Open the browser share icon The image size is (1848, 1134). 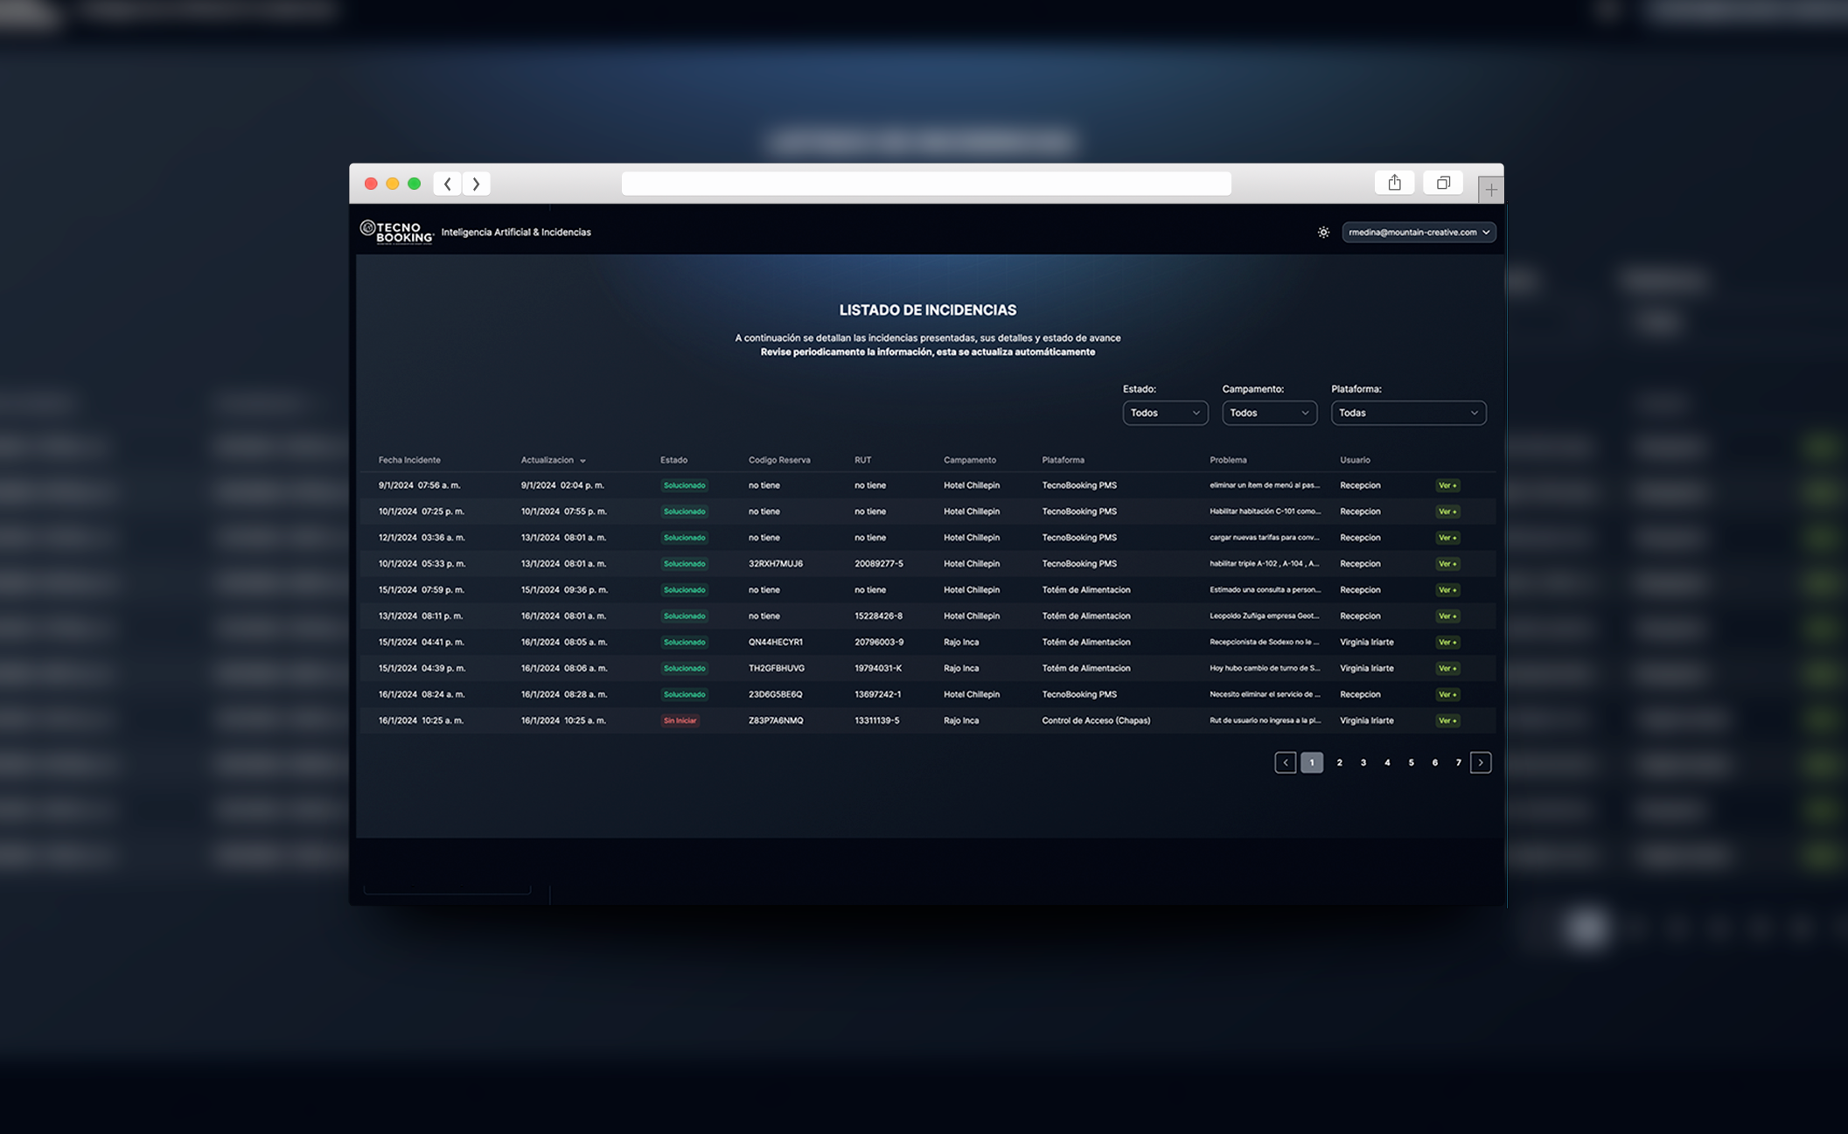click(1394, 183)
